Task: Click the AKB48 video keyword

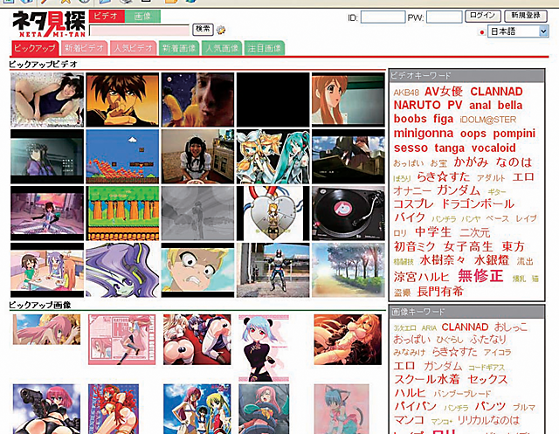Action: [x=406, y=93]
